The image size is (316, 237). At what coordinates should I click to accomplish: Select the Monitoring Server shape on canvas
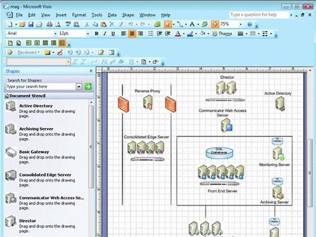click(x=278, y=153)
